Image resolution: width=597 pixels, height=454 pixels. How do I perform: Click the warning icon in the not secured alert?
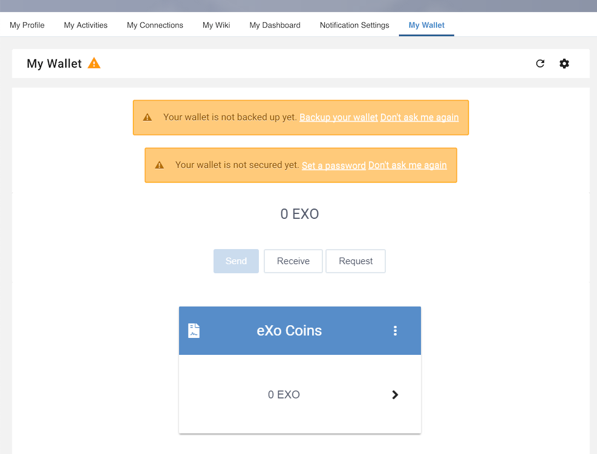(159, 165)
